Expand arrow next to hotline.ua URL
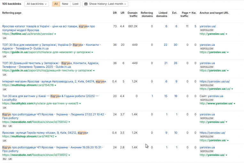 55,34
